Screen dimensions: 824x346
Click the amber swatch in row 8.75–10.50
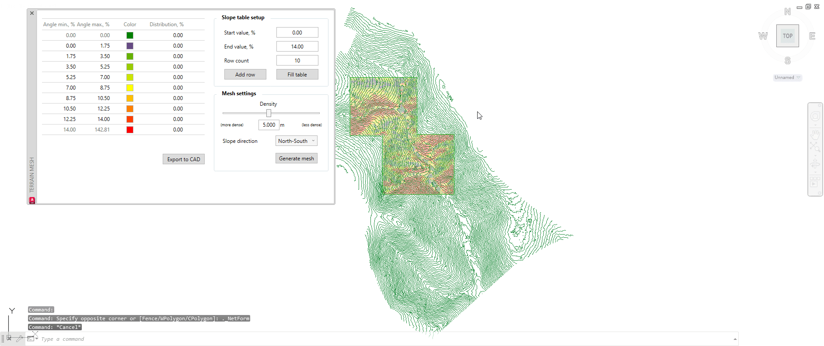coord(130,98)
